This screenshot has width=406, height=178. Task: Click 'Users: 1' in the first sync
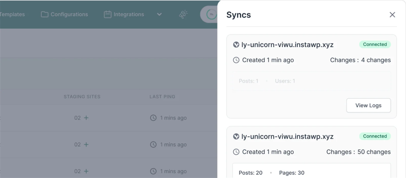285,81
